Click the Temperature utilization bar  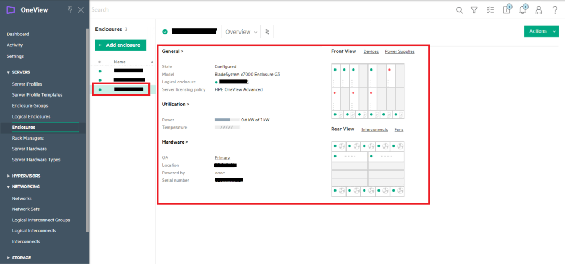(227, 128)
